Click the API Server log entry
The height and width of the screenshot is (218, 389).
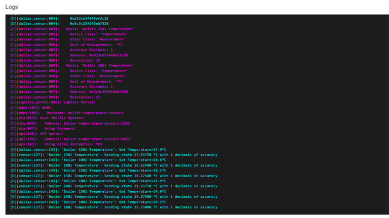pos(36,134)
